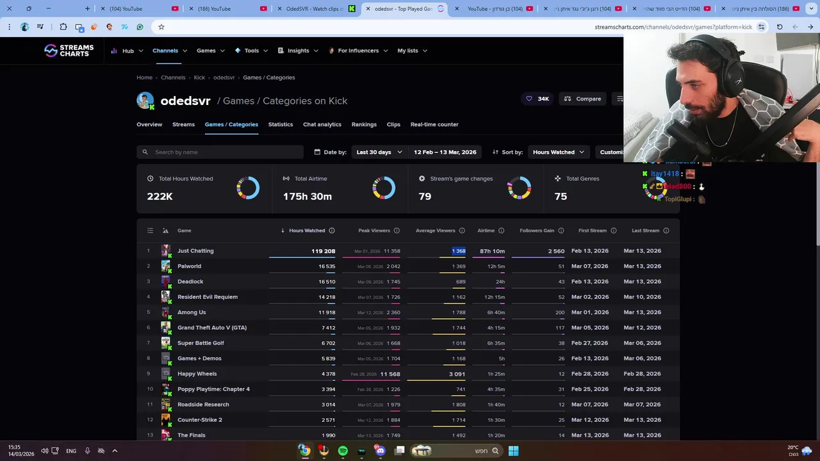Screen dimensions: 820x461
Task: Switch to the Statistics tab
Action: [281, 124]
